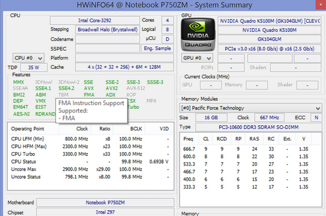Close the System Summary window
This screenshot has width=326, height=216.
(x=321, y=4)
